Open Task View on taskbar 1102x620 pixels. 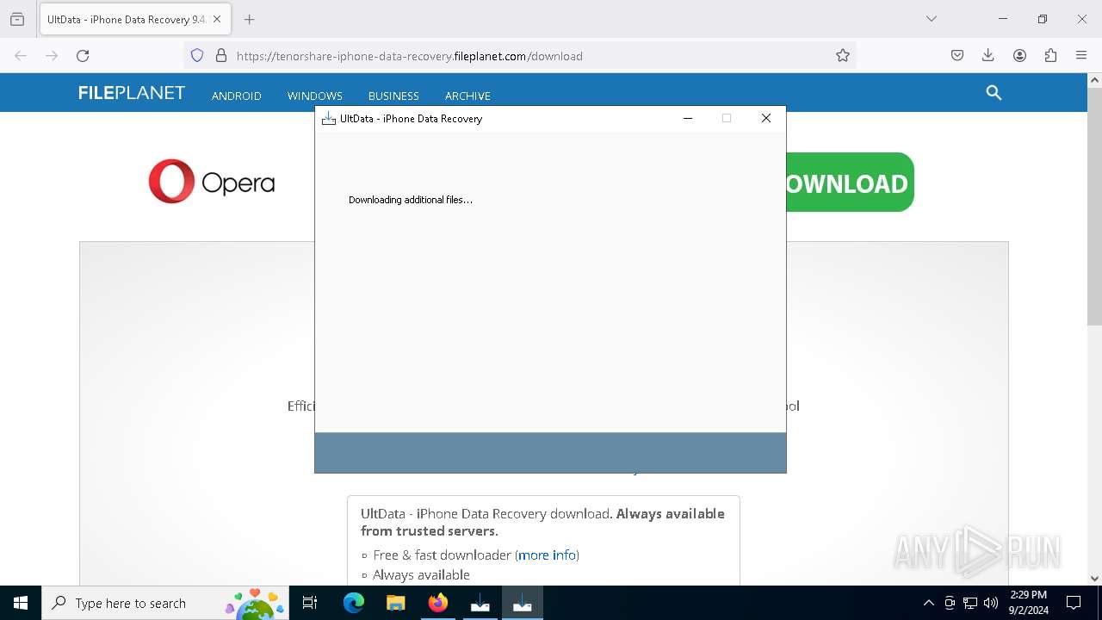pyautogui.click(x=310, y=603)
